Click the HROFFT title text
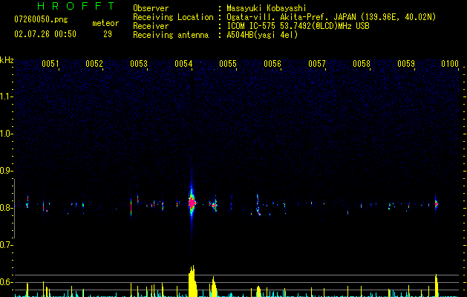Image resolution: width=467 pixels, height=297 pixels. click(x=76, y=6)
